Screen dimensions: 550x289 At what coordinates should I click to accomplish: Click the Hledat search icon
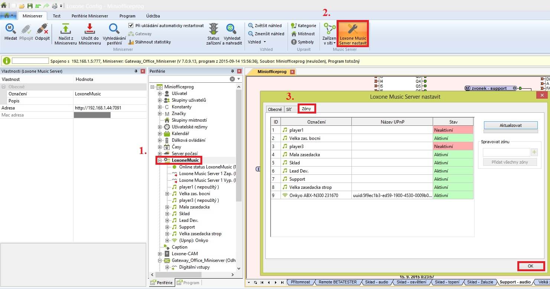click(11, 29)
